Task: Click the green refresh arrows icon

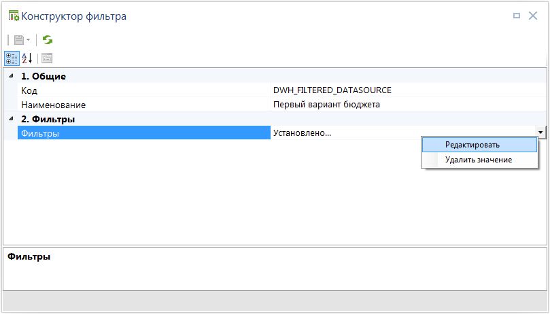Action: [48, 40]
